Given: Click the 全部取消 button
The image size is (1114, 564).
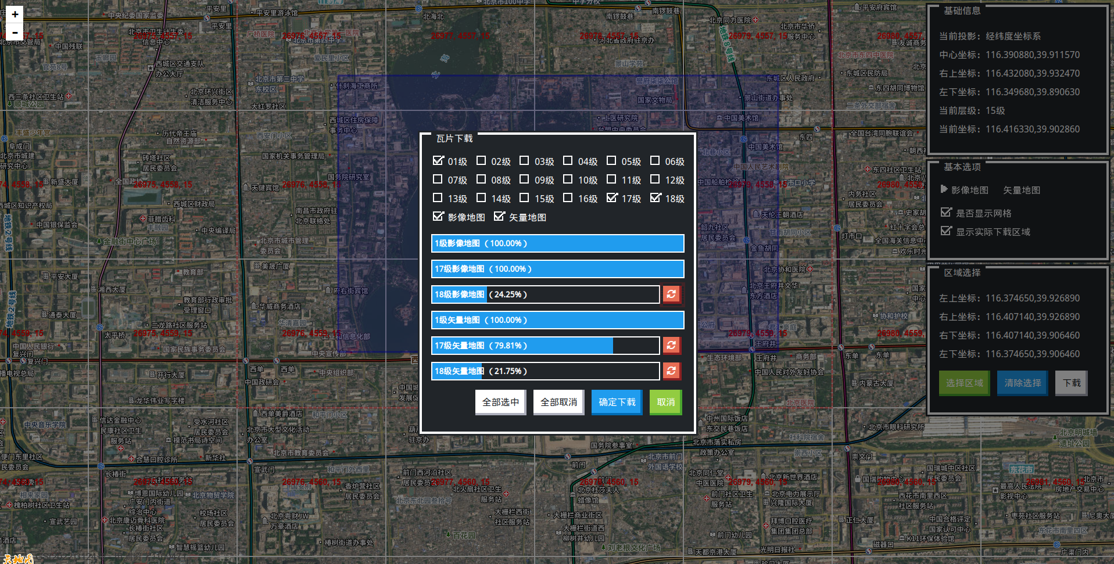Looking at the screenshot, I should (x=558, y=402).
